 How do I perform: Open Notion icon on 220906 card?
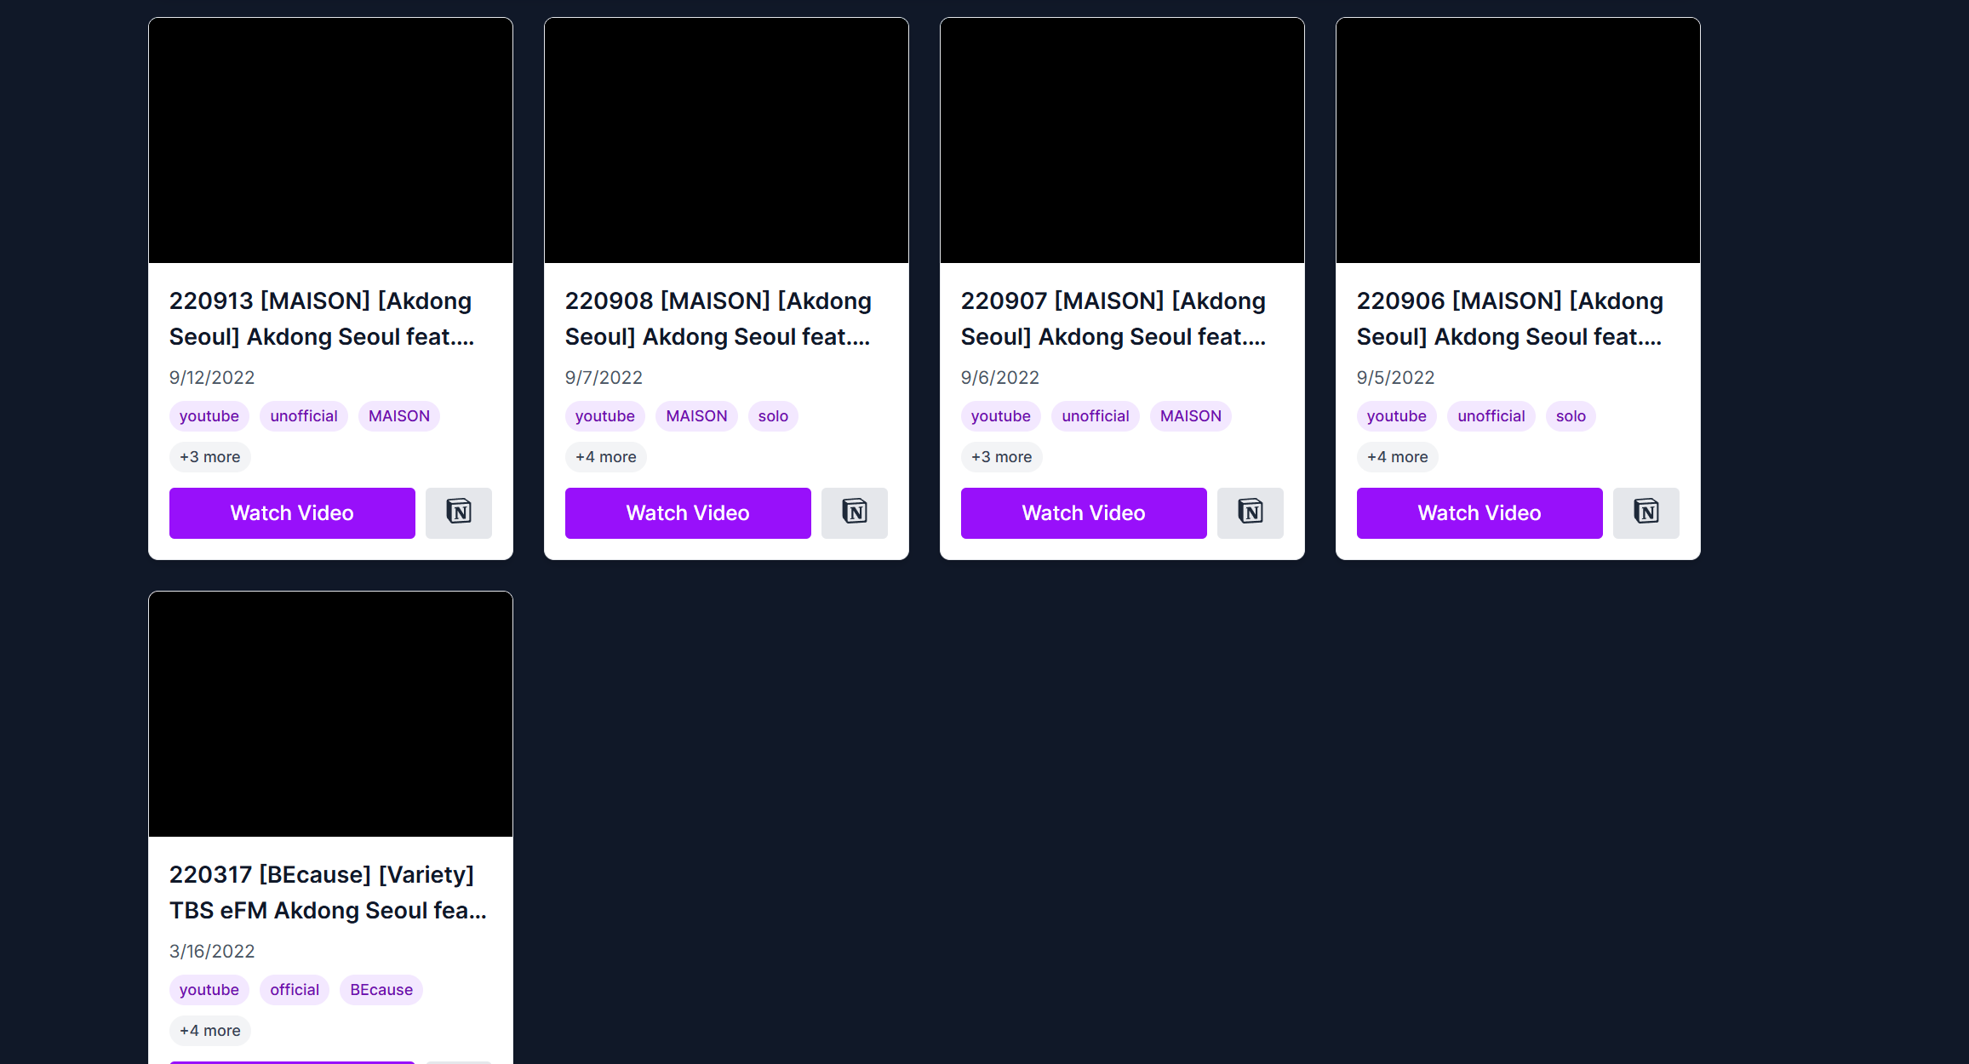pyautogui.click(x=1646, y=512)
